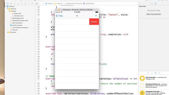Click the simulator window title bar
This screenshot has height=95, width=169.
click(77, 9)
